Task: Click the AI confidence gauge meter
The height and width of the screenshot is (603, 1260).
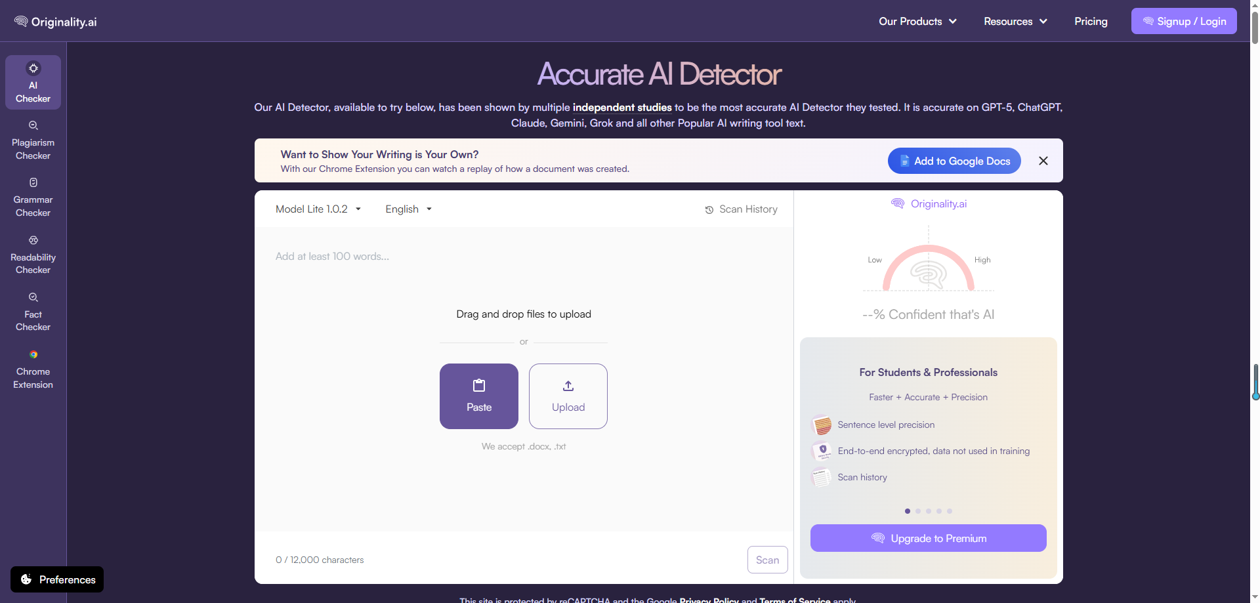Action: [x=929, y=267]
